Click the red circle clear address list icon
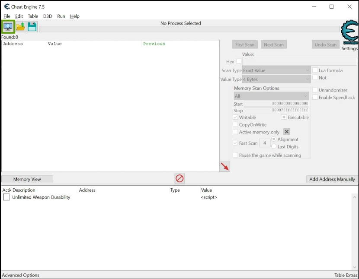359x279 pixels. pyautogui.click(x=179, y=178)
